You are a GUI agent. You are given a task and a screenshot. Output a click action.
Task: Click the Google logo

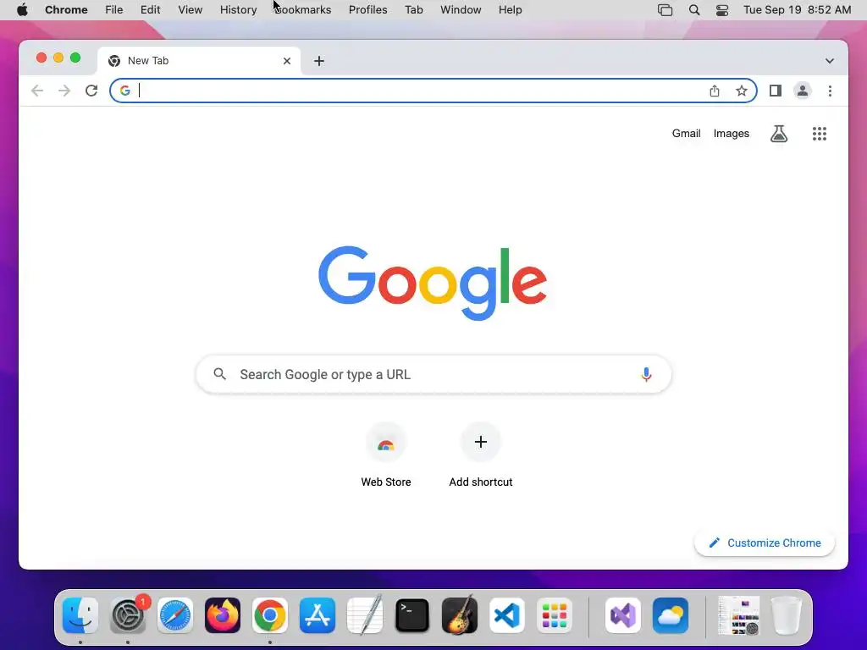(433, 283)
